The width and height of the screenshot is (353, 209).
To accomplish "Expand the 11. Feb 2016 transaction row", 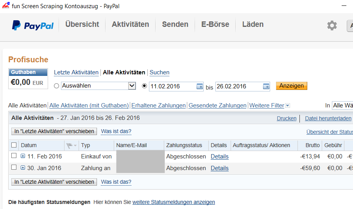I will click(23, 156).
